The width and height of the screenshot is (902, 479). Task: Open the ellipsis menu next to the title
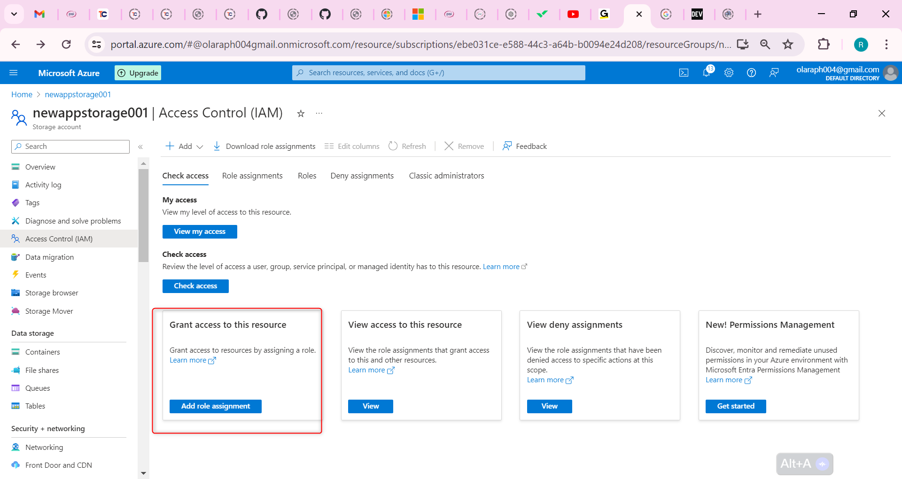[x=319, y=113]
